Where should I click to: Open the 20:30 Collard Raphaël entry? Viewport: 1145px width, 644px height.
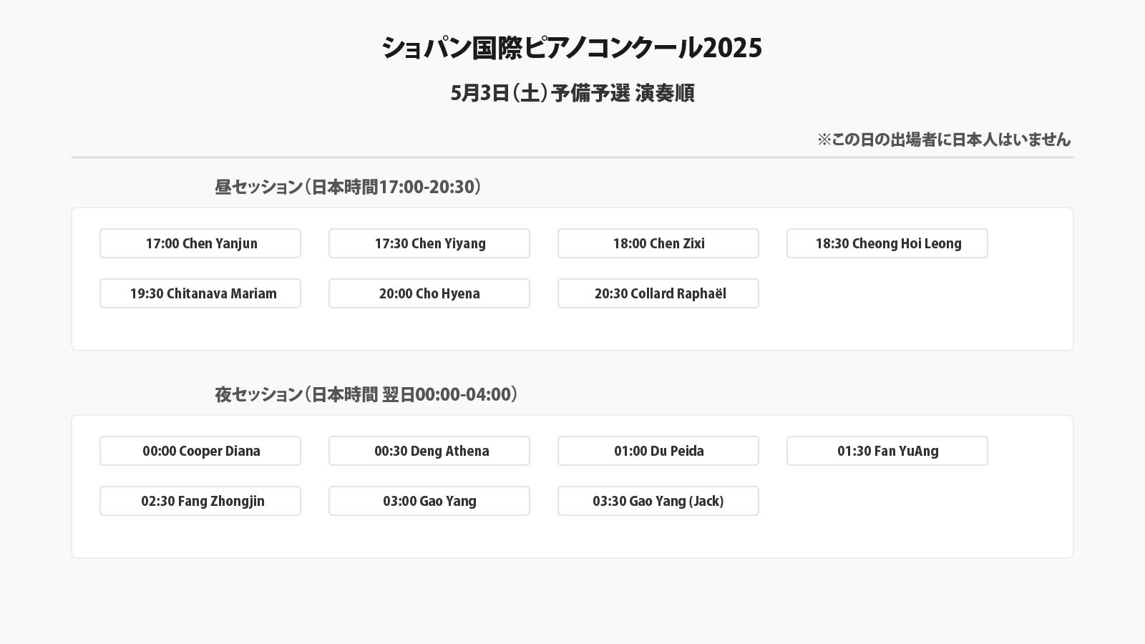point(658,293)
